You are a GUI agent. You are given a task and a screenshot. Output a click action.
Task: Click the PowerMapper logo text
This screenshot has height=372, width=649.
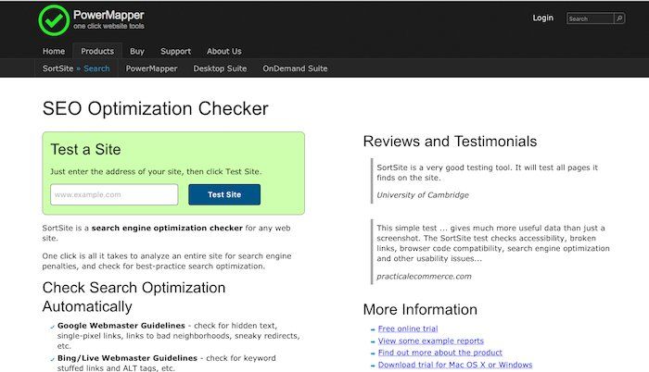[x=108, y=15]
